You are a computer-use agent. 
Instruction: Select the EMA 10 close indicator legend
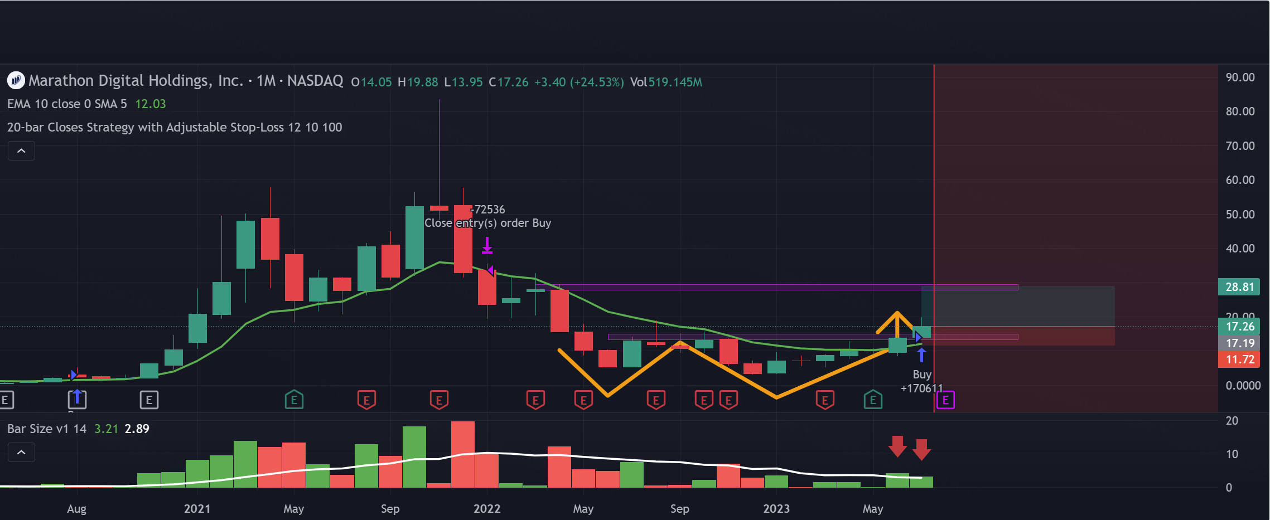point(67,104)
